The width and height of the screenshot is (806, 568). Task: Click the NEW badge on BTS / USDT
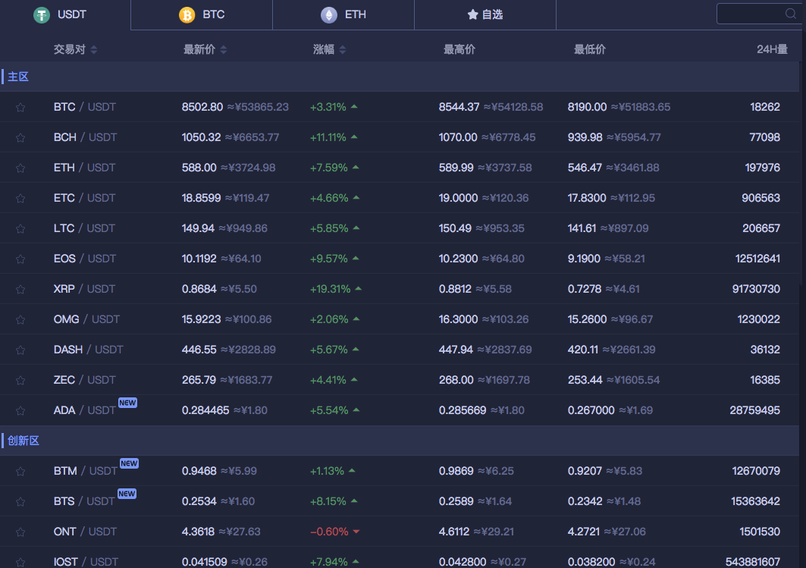[127, 494]
